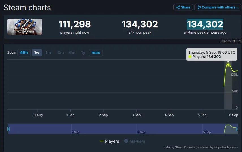Click the 2 Sep axis label
This screenshot has height=152, width=242.
pos(103,115)
